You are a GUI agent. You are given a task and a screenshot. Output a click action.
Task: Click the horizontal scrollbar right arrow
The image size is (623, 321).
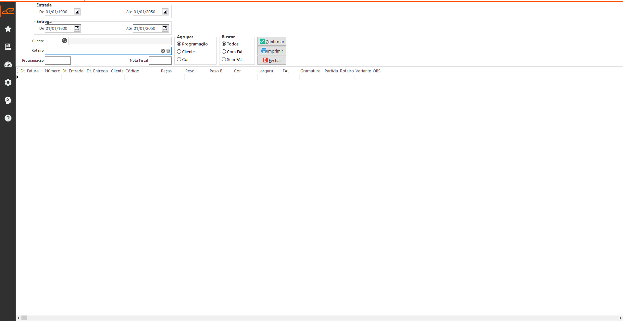(x=620, y=318)
